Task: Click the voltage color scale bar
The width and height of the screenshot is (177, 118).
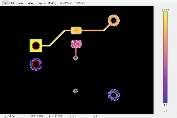Action: click(165, 57)
